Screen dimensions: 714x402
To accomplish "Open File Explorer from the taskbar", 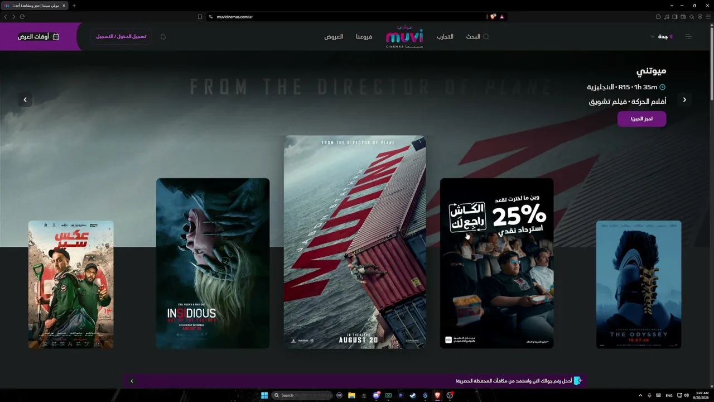I will coord(351,395).
